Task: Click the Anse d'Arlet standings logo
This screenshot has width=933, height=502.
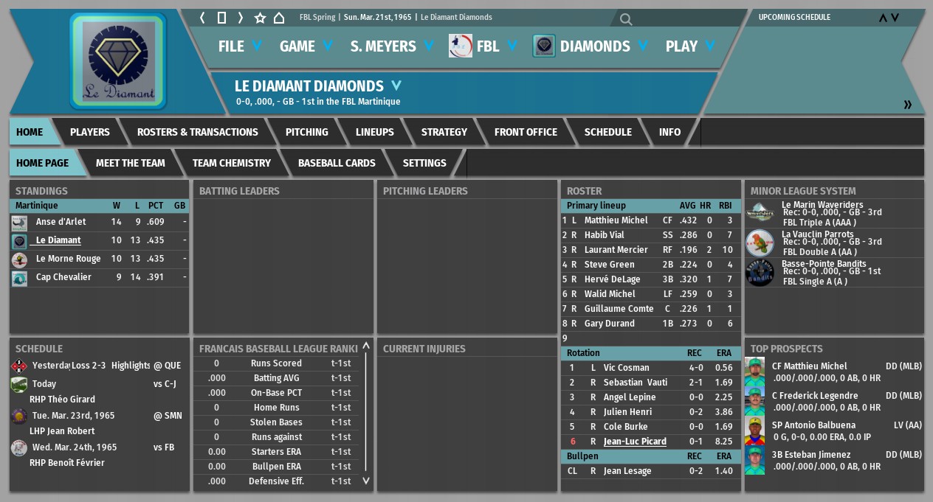Action: pyautogui.click(x=20, y=222)
